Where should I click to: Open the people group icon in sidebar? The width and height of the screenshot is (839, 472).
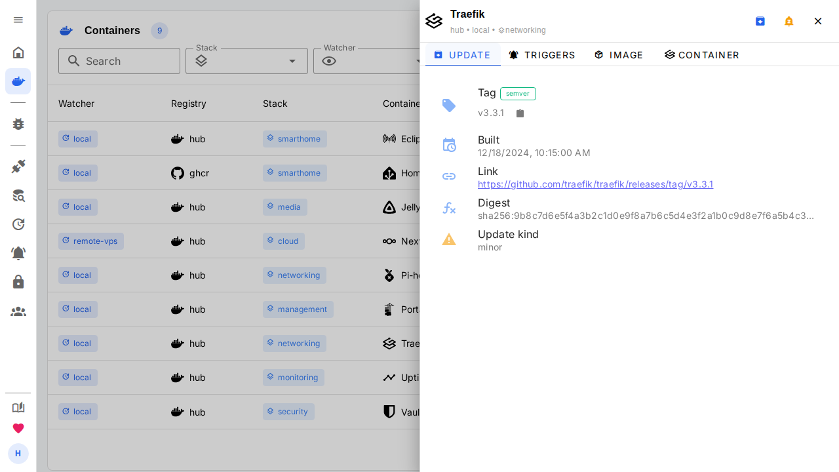[x=18, y=311]
